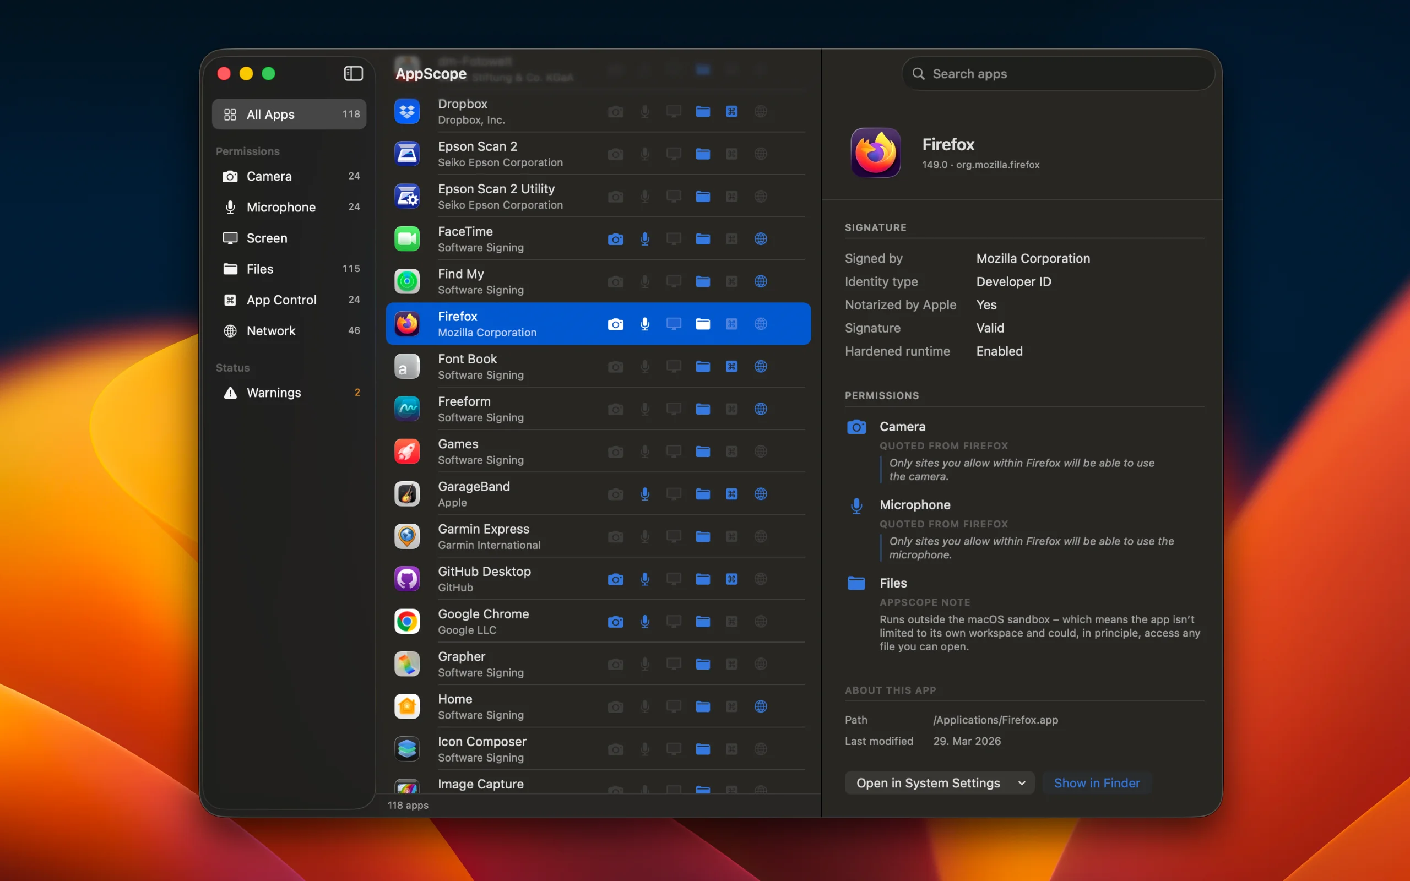The height and width of the screenshot is (881, 1410).
Task: Select the Image Capture row
Action: [598, 783]
